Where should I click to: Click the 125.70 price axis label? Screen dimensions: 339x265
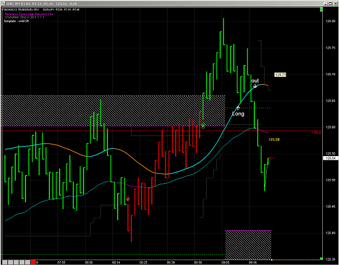tap(330, 74)
